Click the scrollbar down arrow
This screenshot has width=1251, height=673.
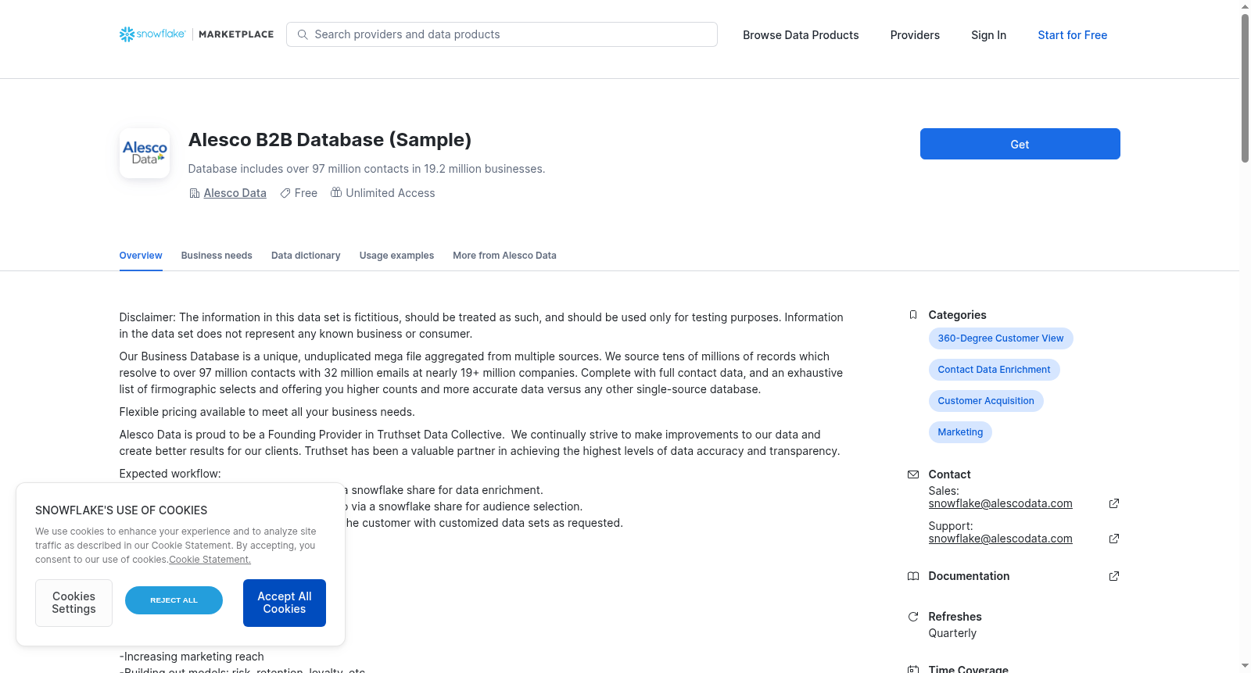[1245, 666]
